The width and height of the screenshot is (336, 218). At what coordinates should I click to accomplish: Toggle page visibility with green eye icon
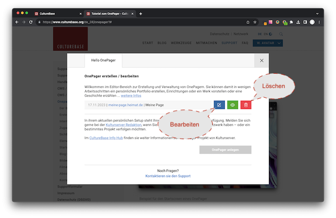[233, 105]
